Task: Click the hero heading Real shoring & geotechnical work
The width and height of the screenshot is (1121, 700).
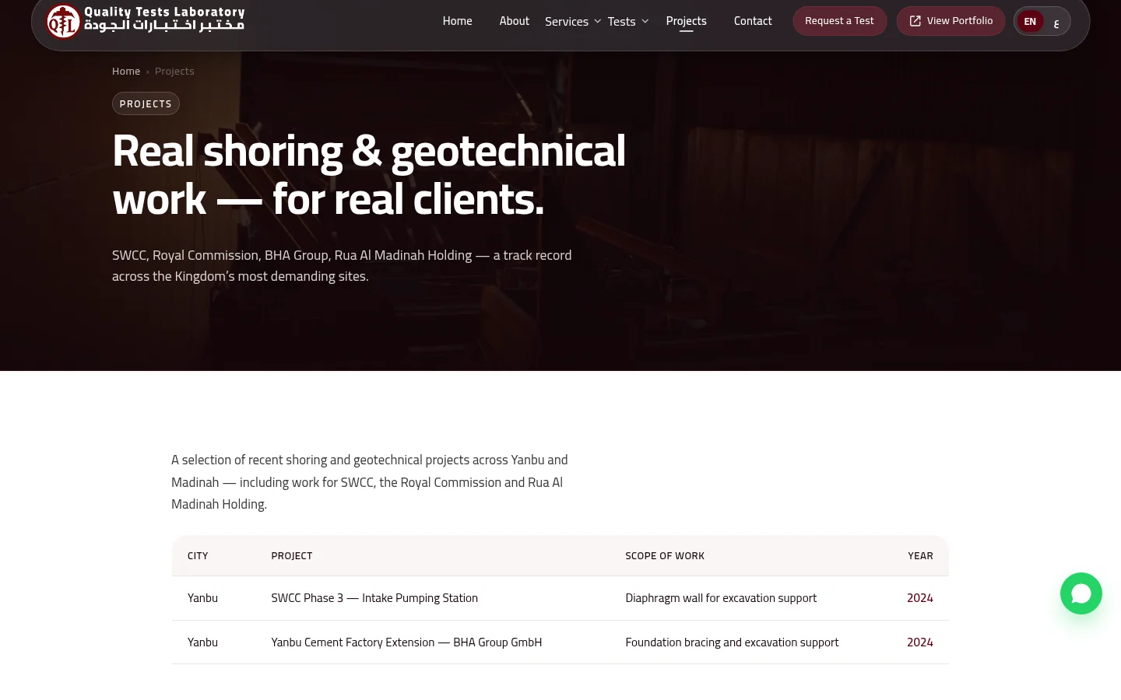Action: [369, 175]
